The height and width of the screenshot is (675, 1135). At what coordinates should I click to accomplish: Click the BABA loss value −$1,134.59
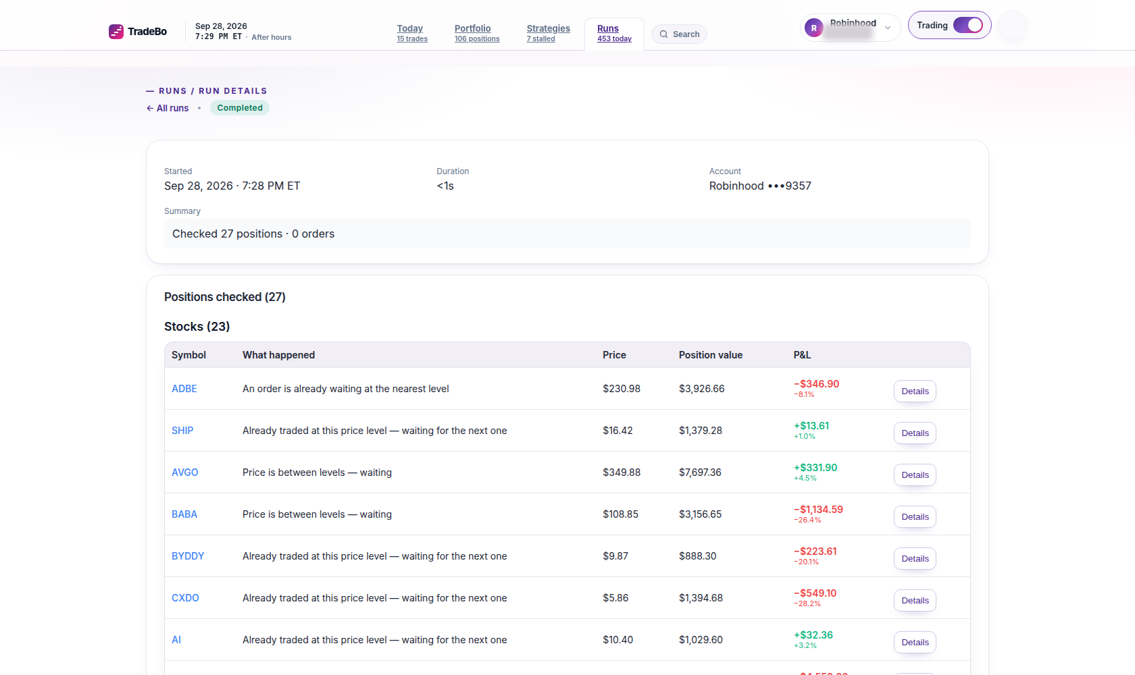pyautogui.click(x=818, y=510)
